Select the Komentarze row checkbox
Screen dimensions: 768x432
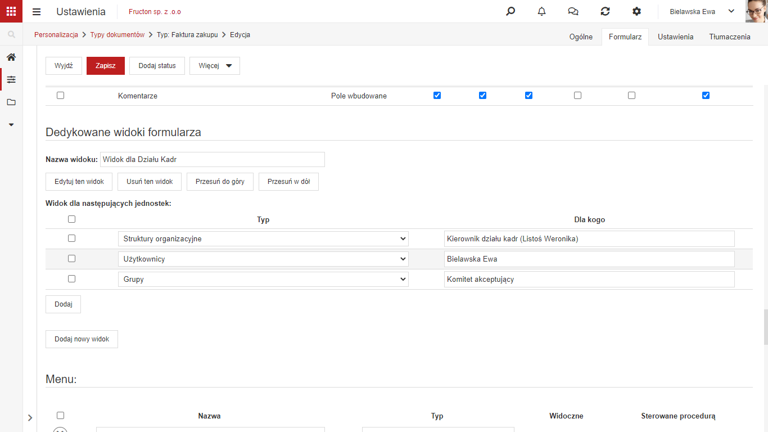pos(60,96)
